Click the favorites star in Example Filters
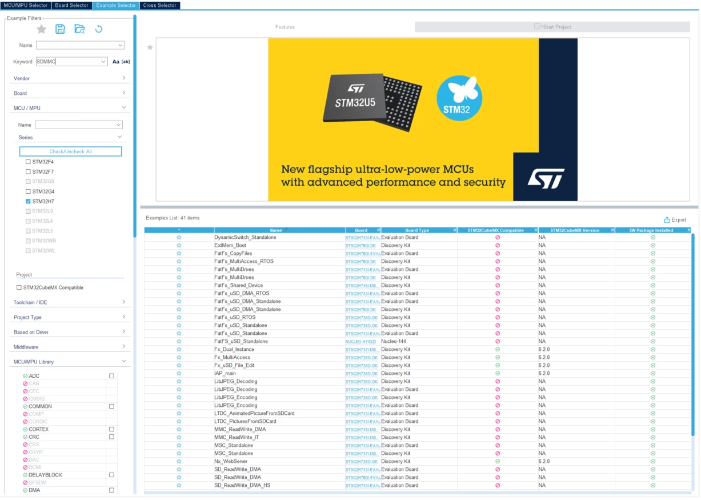This screenshot has height=500, width=701. [x=41, y=29]
